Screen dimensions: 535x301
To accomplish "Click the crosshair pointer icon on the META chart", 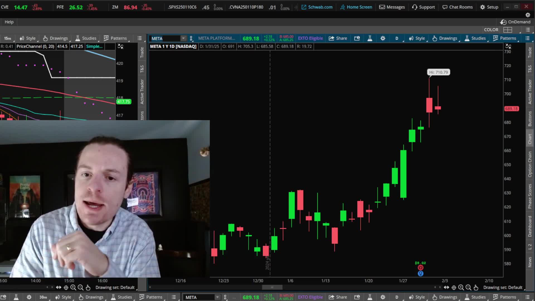I will (454, 287).
